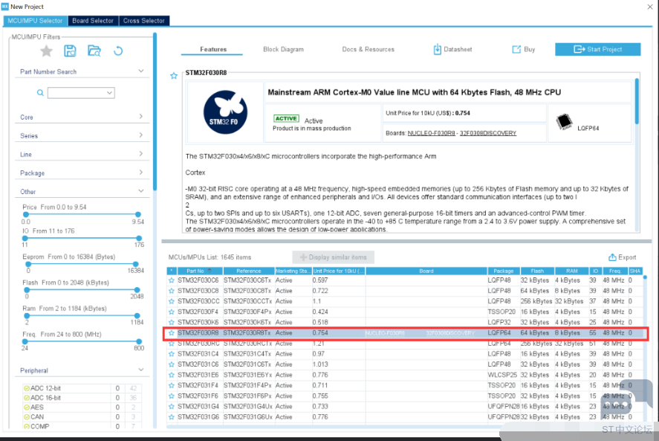Click Start Project

coord(597,49)
